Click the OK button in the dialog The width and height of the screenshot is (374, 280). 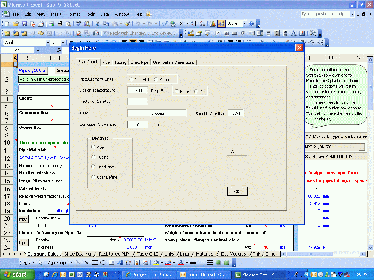pos(237,191)
